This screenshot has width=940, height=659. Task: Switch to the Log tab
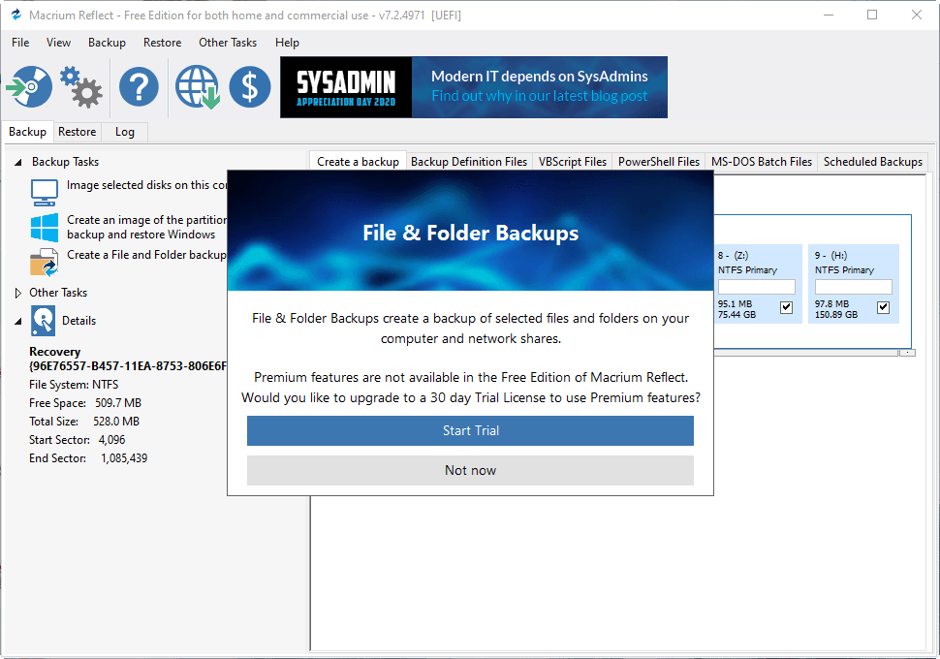[x=125, y=132]
